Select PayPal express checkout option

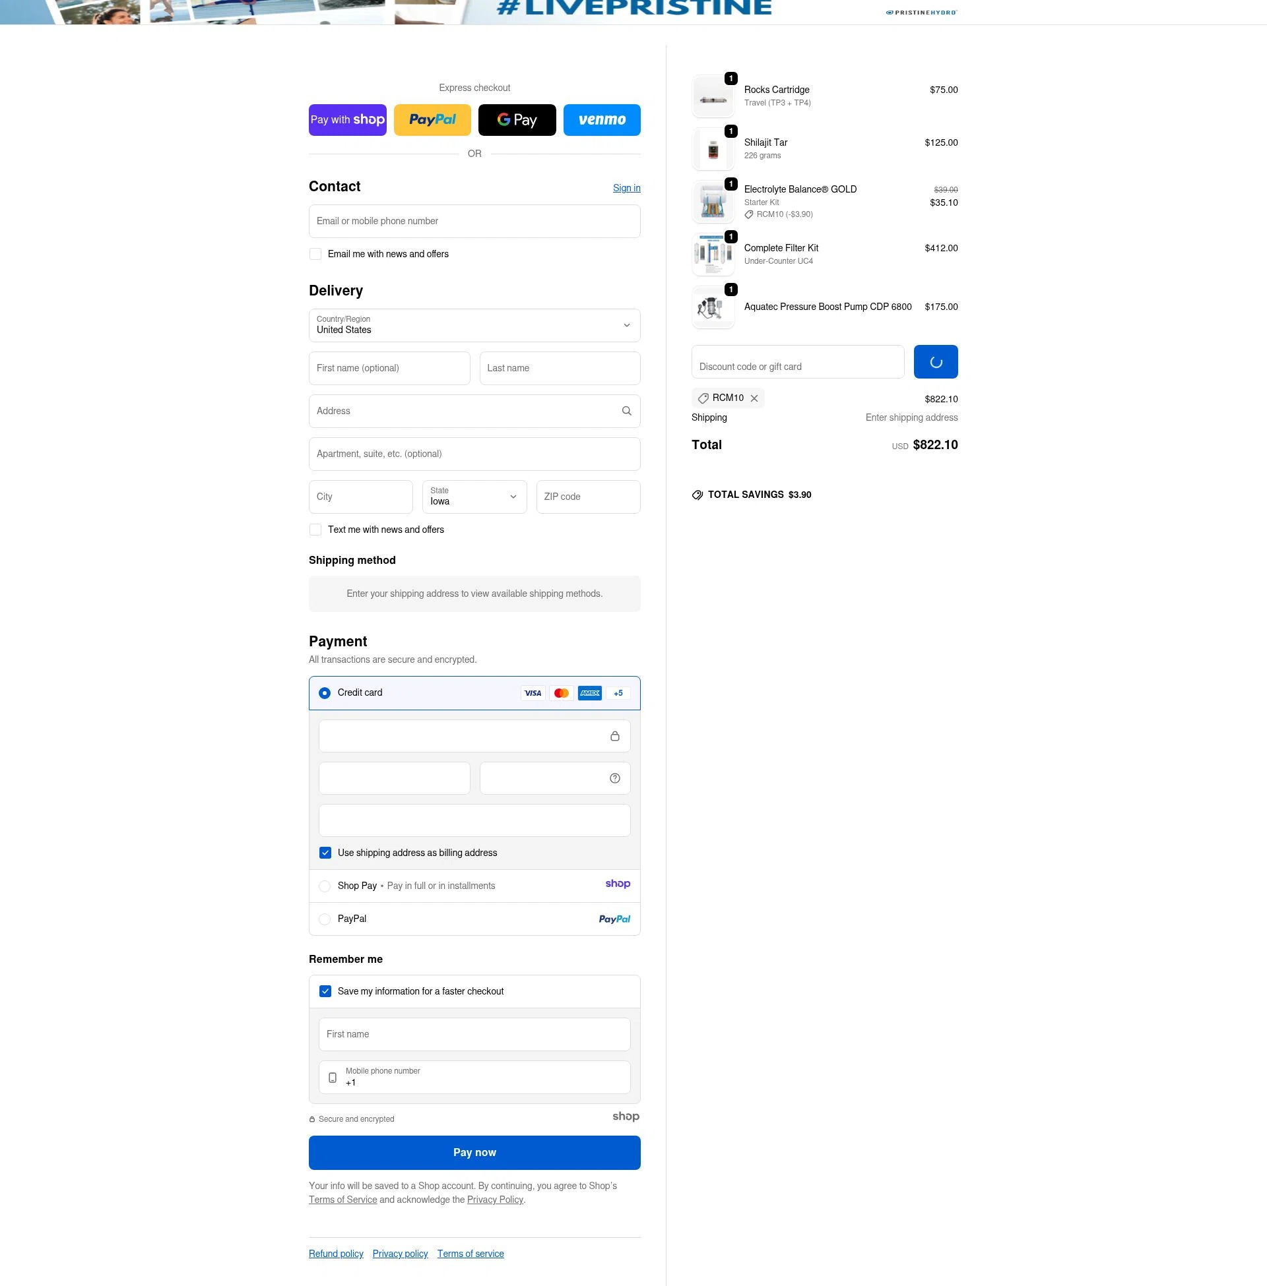(x=432, y=119)
